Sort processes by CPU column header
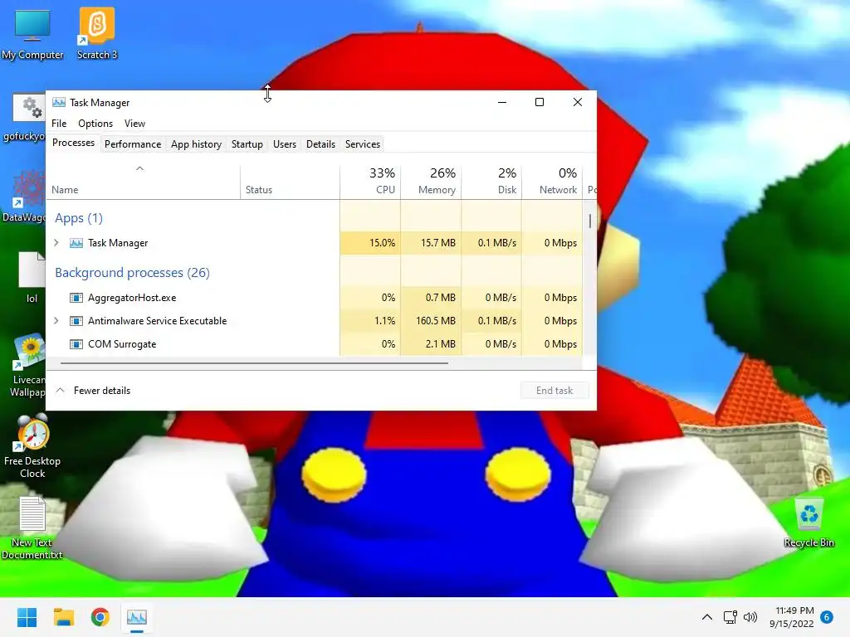850x637 pixels. 370,182
